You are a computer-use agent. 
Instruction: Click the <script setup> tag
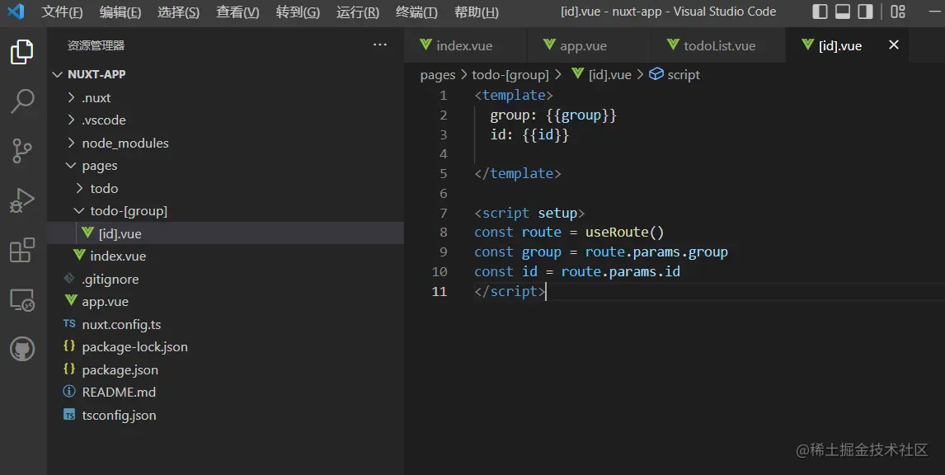pos(529,213)
